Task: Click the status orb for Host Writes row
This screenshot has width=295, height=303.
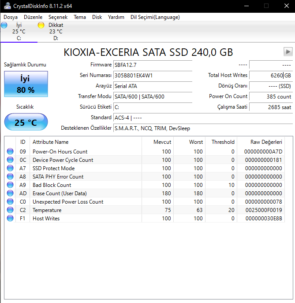Action: click(x=10, y=218)
